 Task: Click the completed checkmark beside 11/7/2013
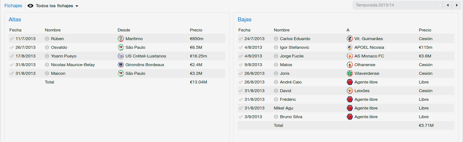click(x=12, y=39)
